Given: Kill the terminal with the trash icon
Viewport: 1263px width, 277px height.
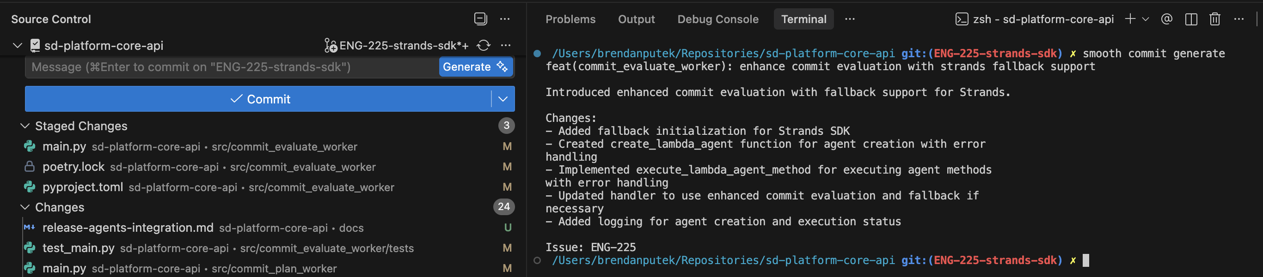Looking at the screenshot, I should (x=1214, y=19).
